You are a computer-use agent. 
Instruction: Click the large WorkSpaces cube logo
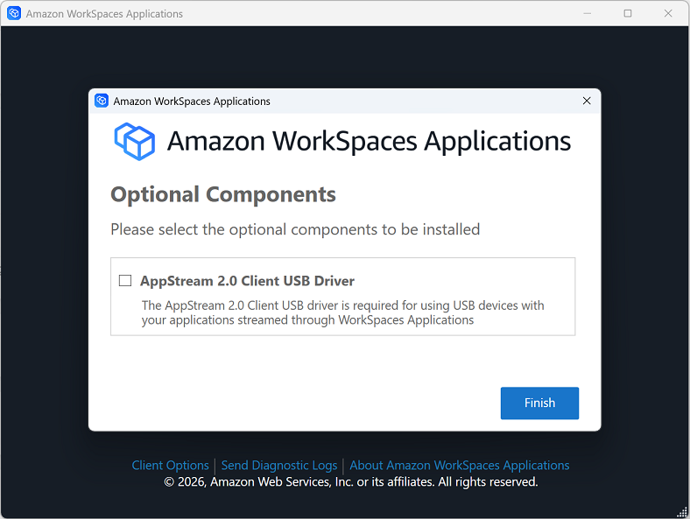[x=135, y=141]
